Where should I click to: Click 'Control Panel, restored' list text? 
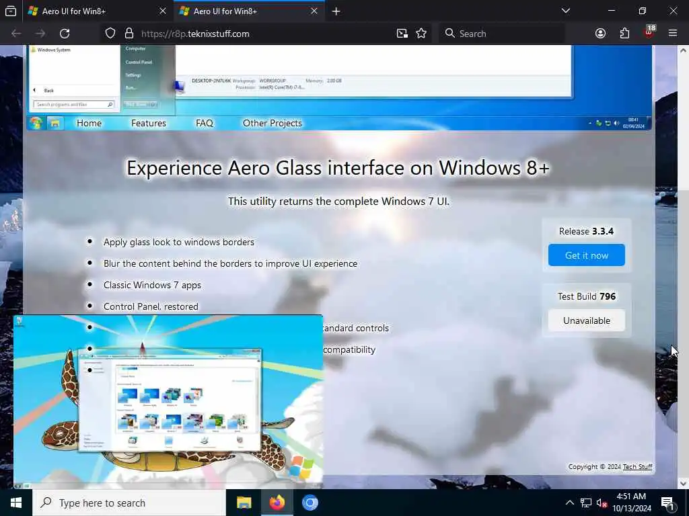(x=151, y=306)
